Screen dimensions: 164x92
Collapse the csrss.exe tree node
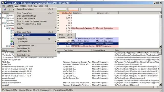(3, 18)
